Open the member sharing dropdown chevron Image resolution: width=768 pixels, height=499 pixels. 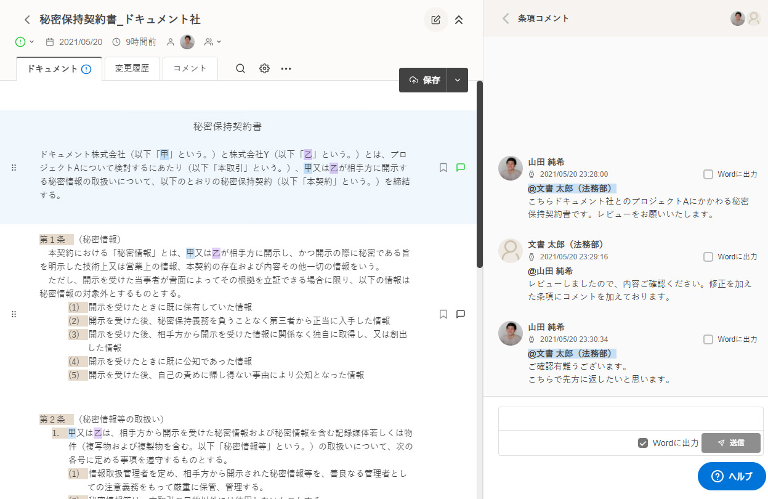[219, 41]
